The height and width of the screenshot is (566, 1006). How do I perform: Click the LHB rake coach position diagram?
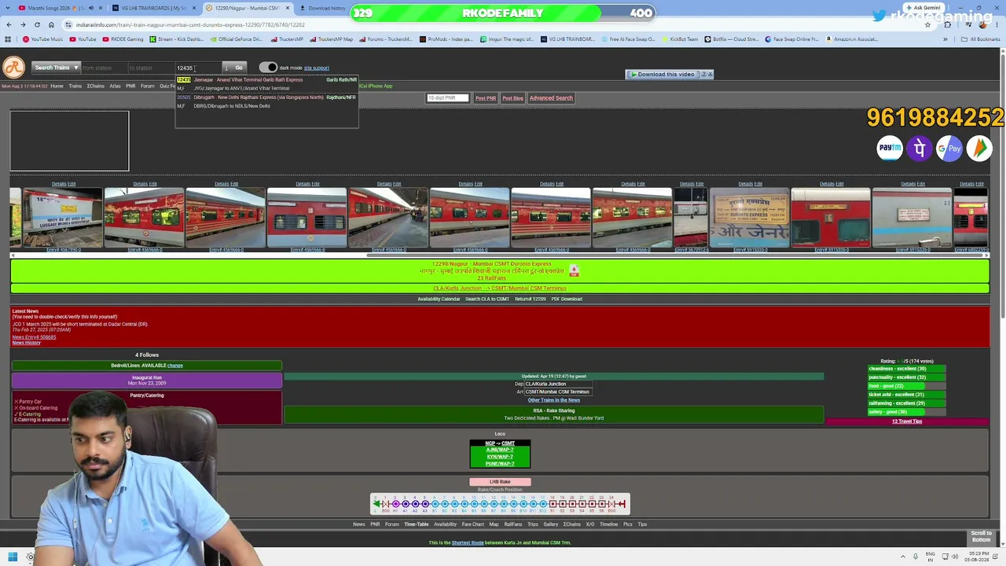[500, 503]
